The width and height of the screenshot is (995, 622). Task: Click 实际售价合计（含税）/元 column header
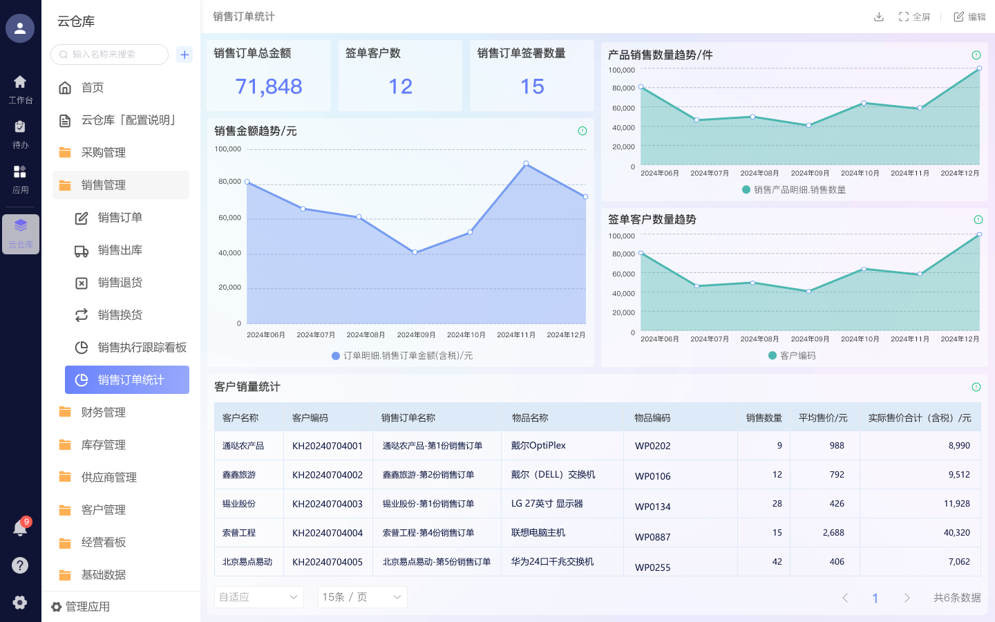pos(920,417)
